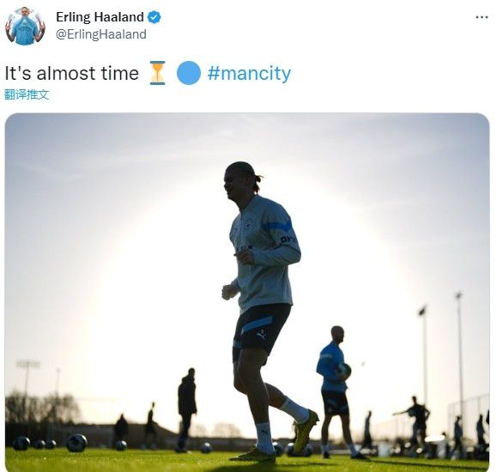Click the sponsor logo on the player's sleeve

[x=288, y=239]
